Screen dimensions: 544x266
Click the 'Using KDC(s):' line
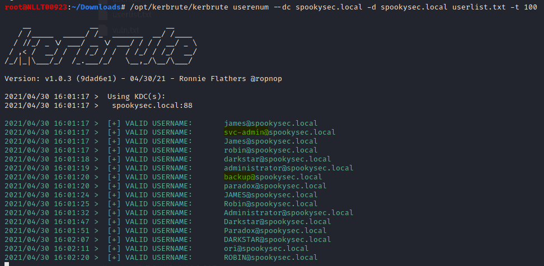pos(137,96)
